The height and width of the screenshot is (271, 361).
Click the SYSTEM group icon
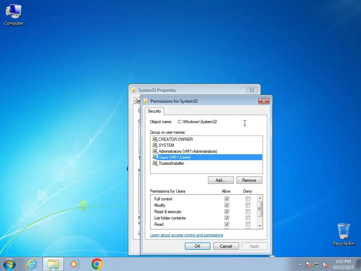155,145
